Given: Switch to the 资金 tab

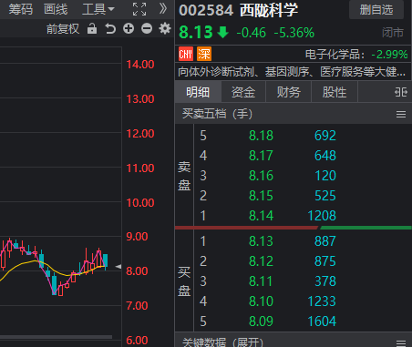Looking at the screenshot, I should 243,92.
